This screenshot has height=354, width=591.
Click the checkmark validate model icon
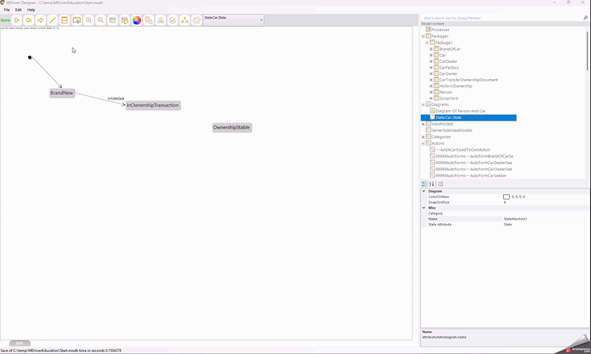(173, 20)
